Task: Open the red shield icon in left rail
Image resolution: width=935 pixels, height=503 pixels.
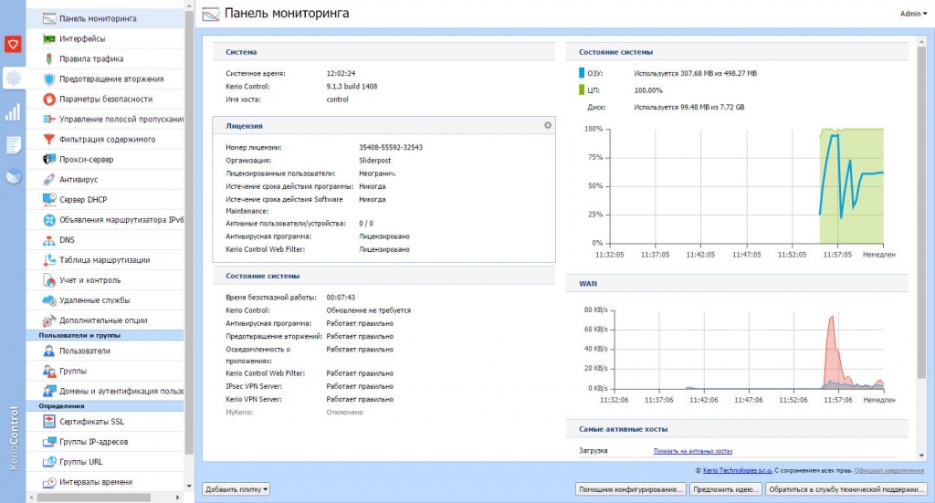Action: click(x=13, y=44)
